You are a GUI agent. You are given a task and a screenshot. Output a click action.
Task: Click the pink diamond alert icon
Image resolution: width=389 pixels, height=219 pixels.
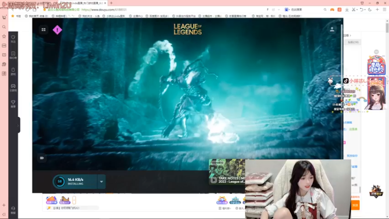tap(57, 30)
